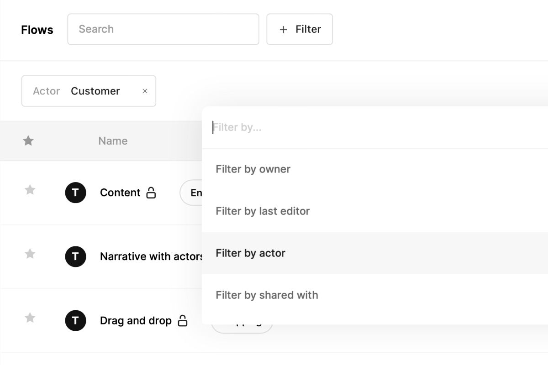Click the T avatar on Narrative row
Image resolution: width=548 pixels, height=365 pixels.
click(x=76, y=257)
